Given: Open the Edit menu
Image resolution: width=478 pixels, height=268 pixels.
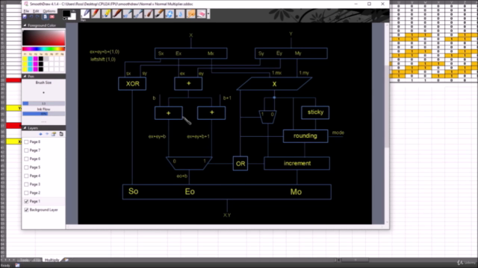Looking at the screenshot, I should pyautogui.click(x=36, y=11).
